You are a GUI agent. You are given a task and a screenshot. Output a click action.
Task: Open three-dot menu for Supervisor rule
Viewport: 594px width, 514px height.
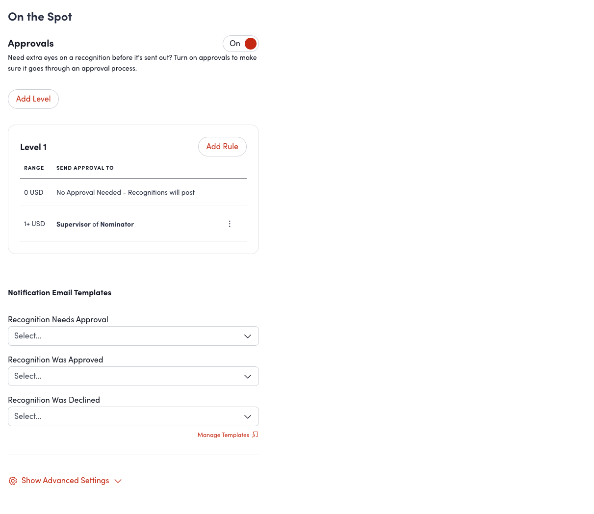pos(230,224)
